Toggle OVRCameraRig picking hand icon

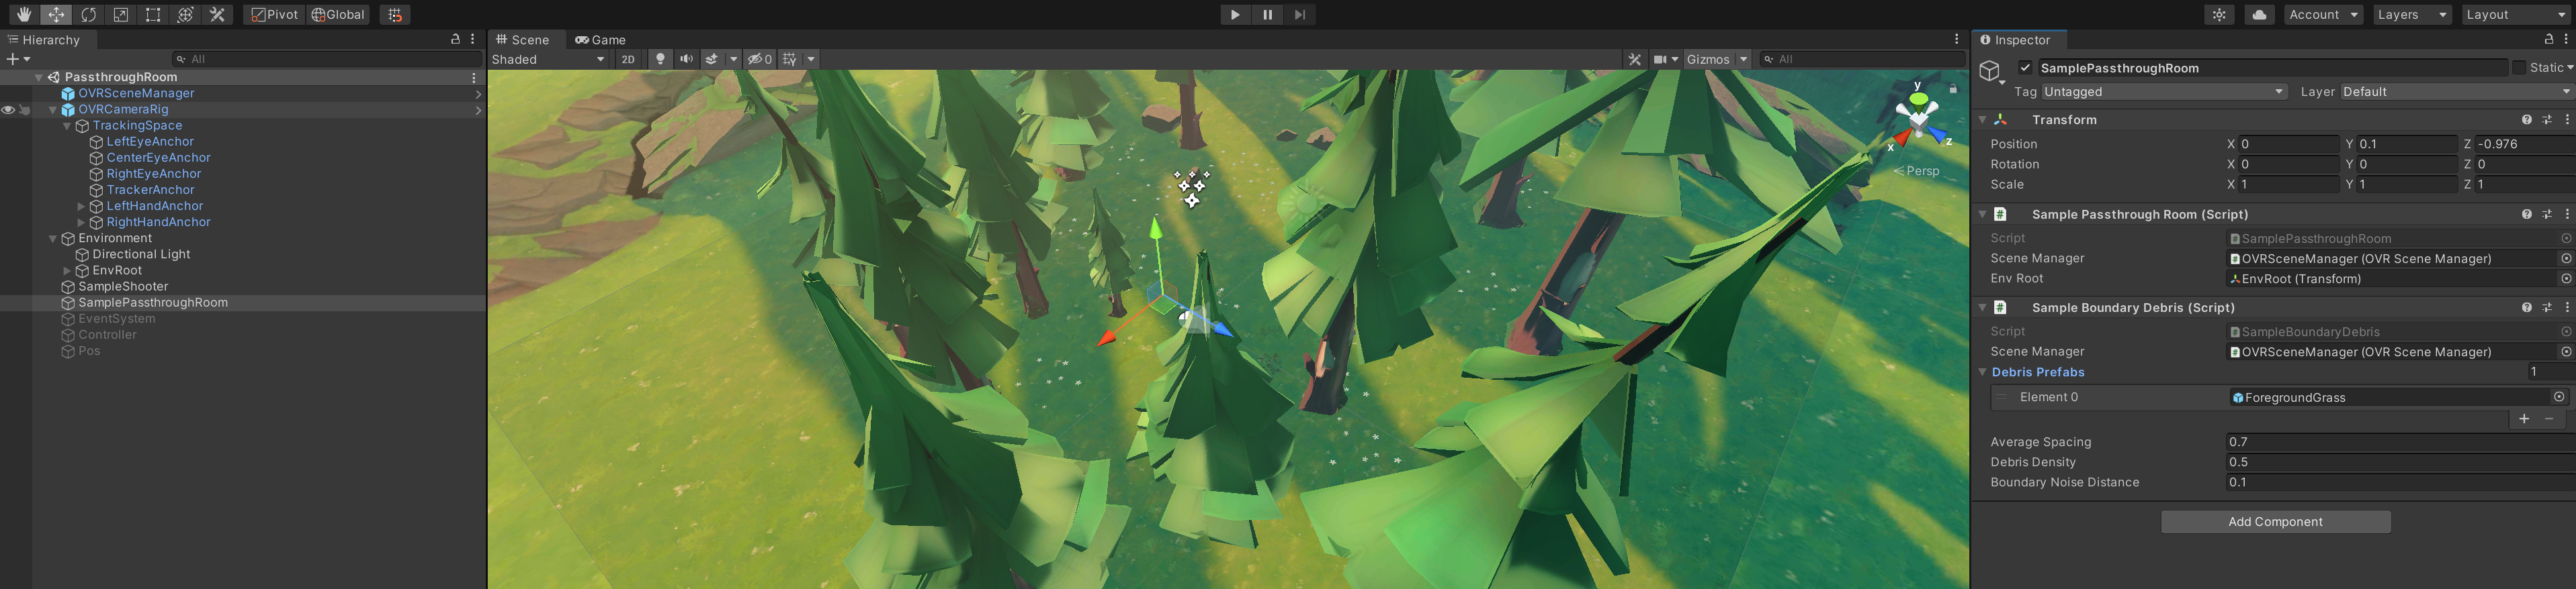click(24, 110)
